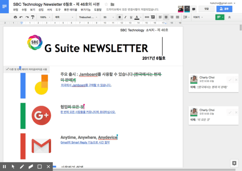Open the 부가기능 menu
Viewport: 242px width, 171px height.
(x=86, y=10)
